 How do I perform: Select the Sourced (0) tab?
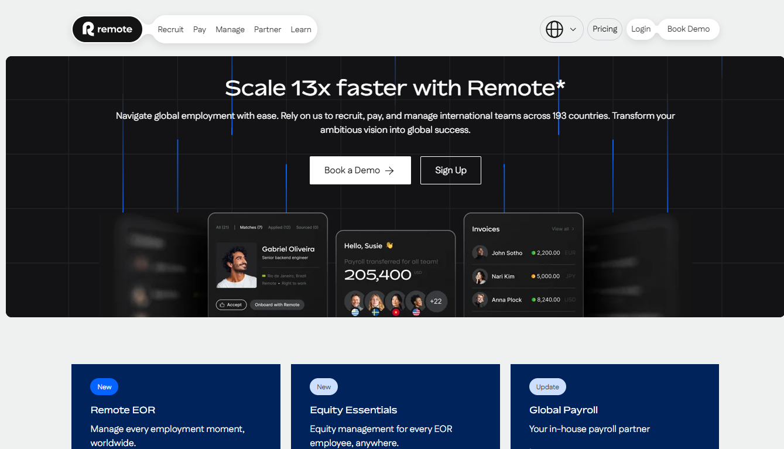click(x=307, y=227)
